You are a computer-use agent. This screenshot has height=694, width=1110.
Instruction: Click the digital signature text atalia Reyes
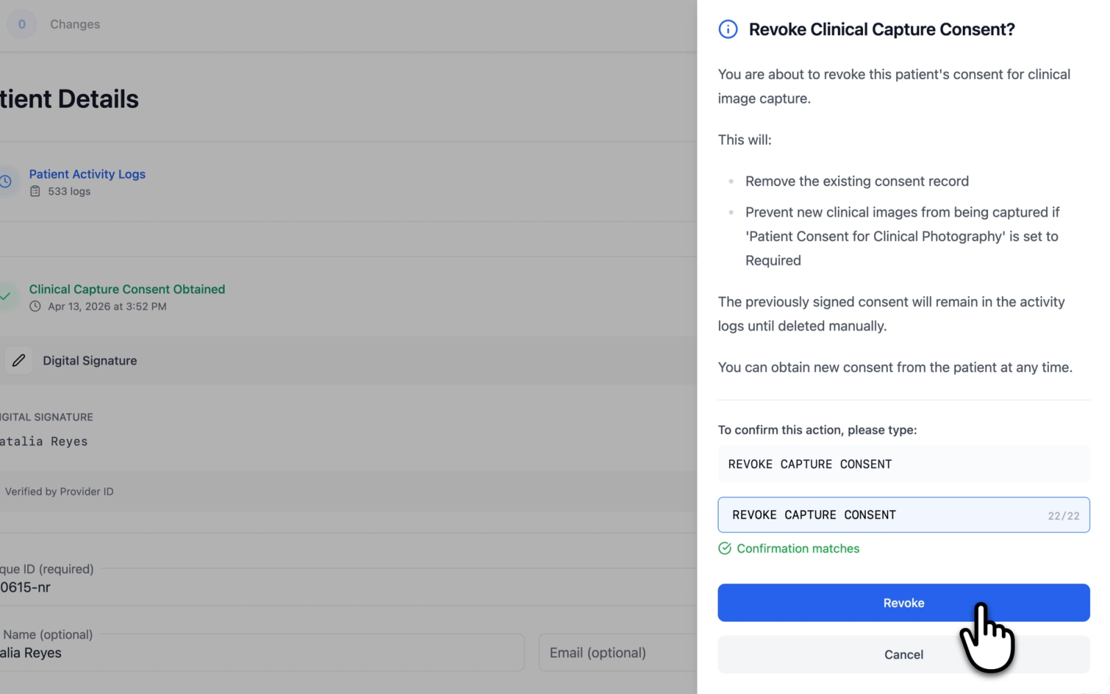(x=44, y=441)
